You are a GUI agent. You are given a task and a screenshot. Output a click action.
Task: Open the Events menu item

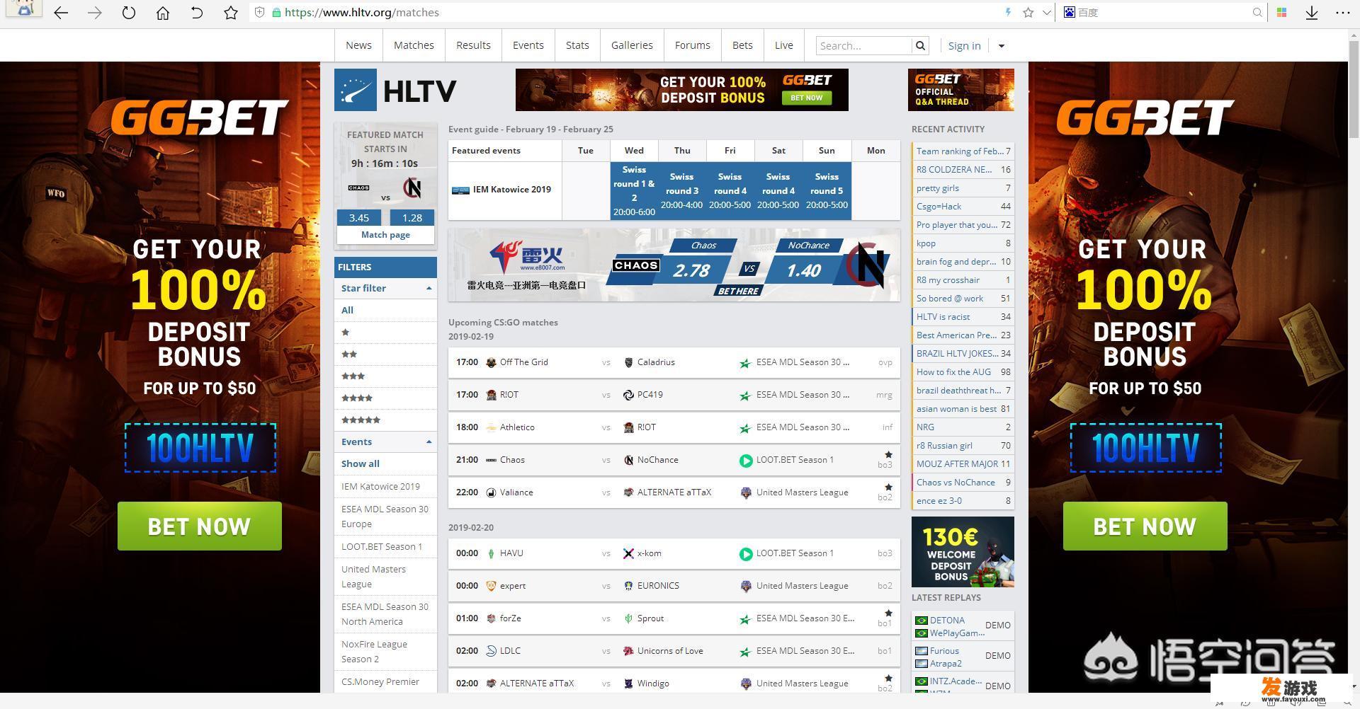coord(528,45)
